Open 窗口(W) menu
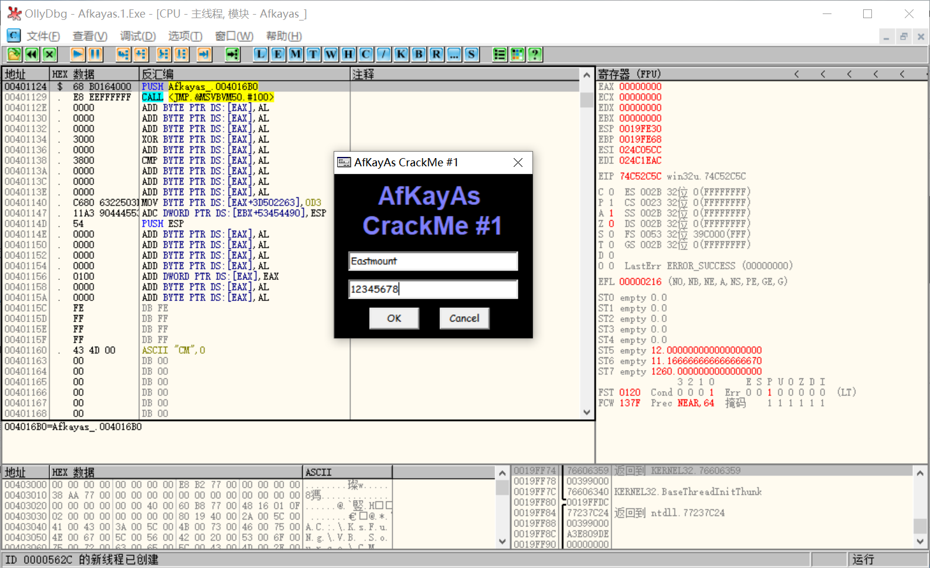Screen dimensions: 930x568 (234, 36)
